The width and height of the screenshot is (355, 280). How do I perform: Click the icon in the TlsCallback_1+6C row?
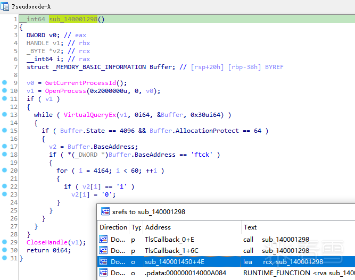coord(103,250)
